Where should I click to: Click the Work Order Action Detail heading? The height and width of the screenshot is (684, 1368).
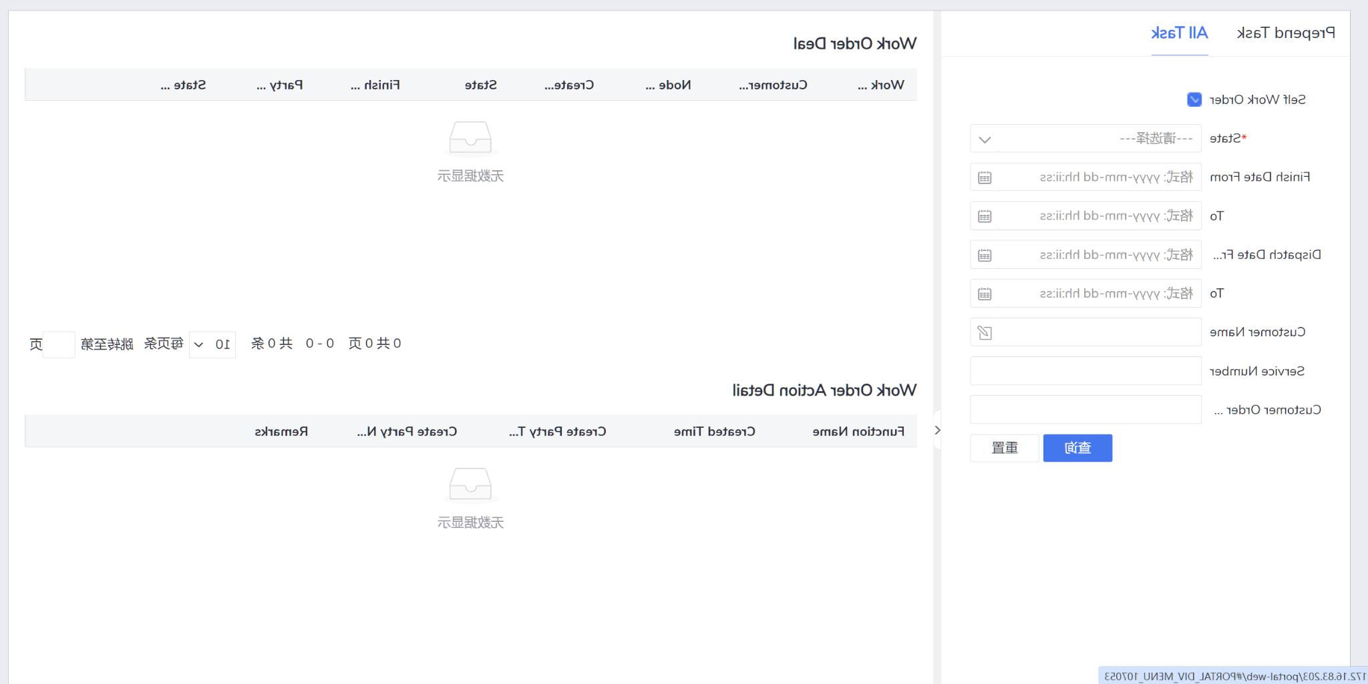pyautogui.click(x=824, y=390)
